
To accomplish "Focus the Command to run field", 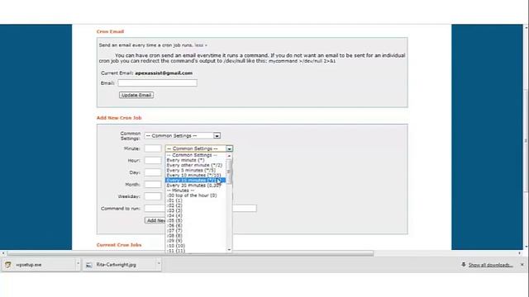I will (200, 209).
